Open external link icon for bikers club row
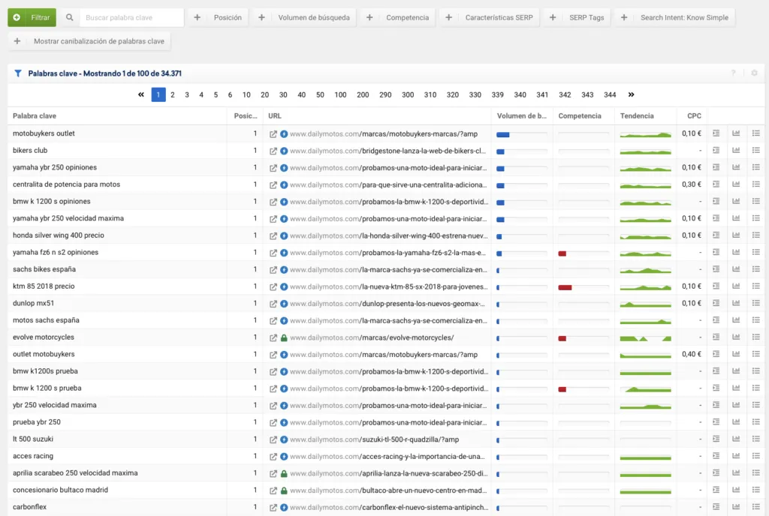769x516 pixels. pyautogui.click(x=273, y=151)
